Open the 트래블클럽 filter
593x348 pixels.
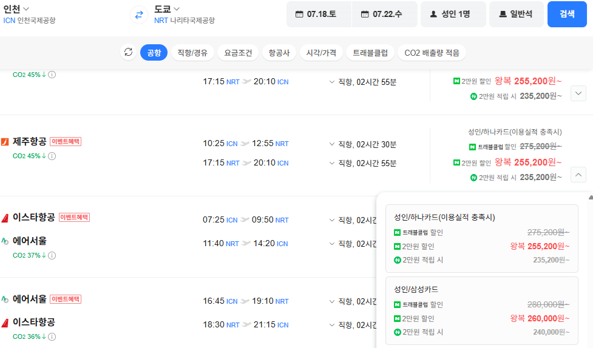point(370,53)
